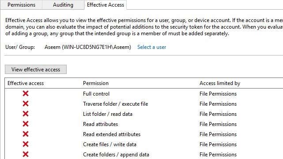
Task: Click red X beside List folder / read data
Action: (x=26, y=114)
